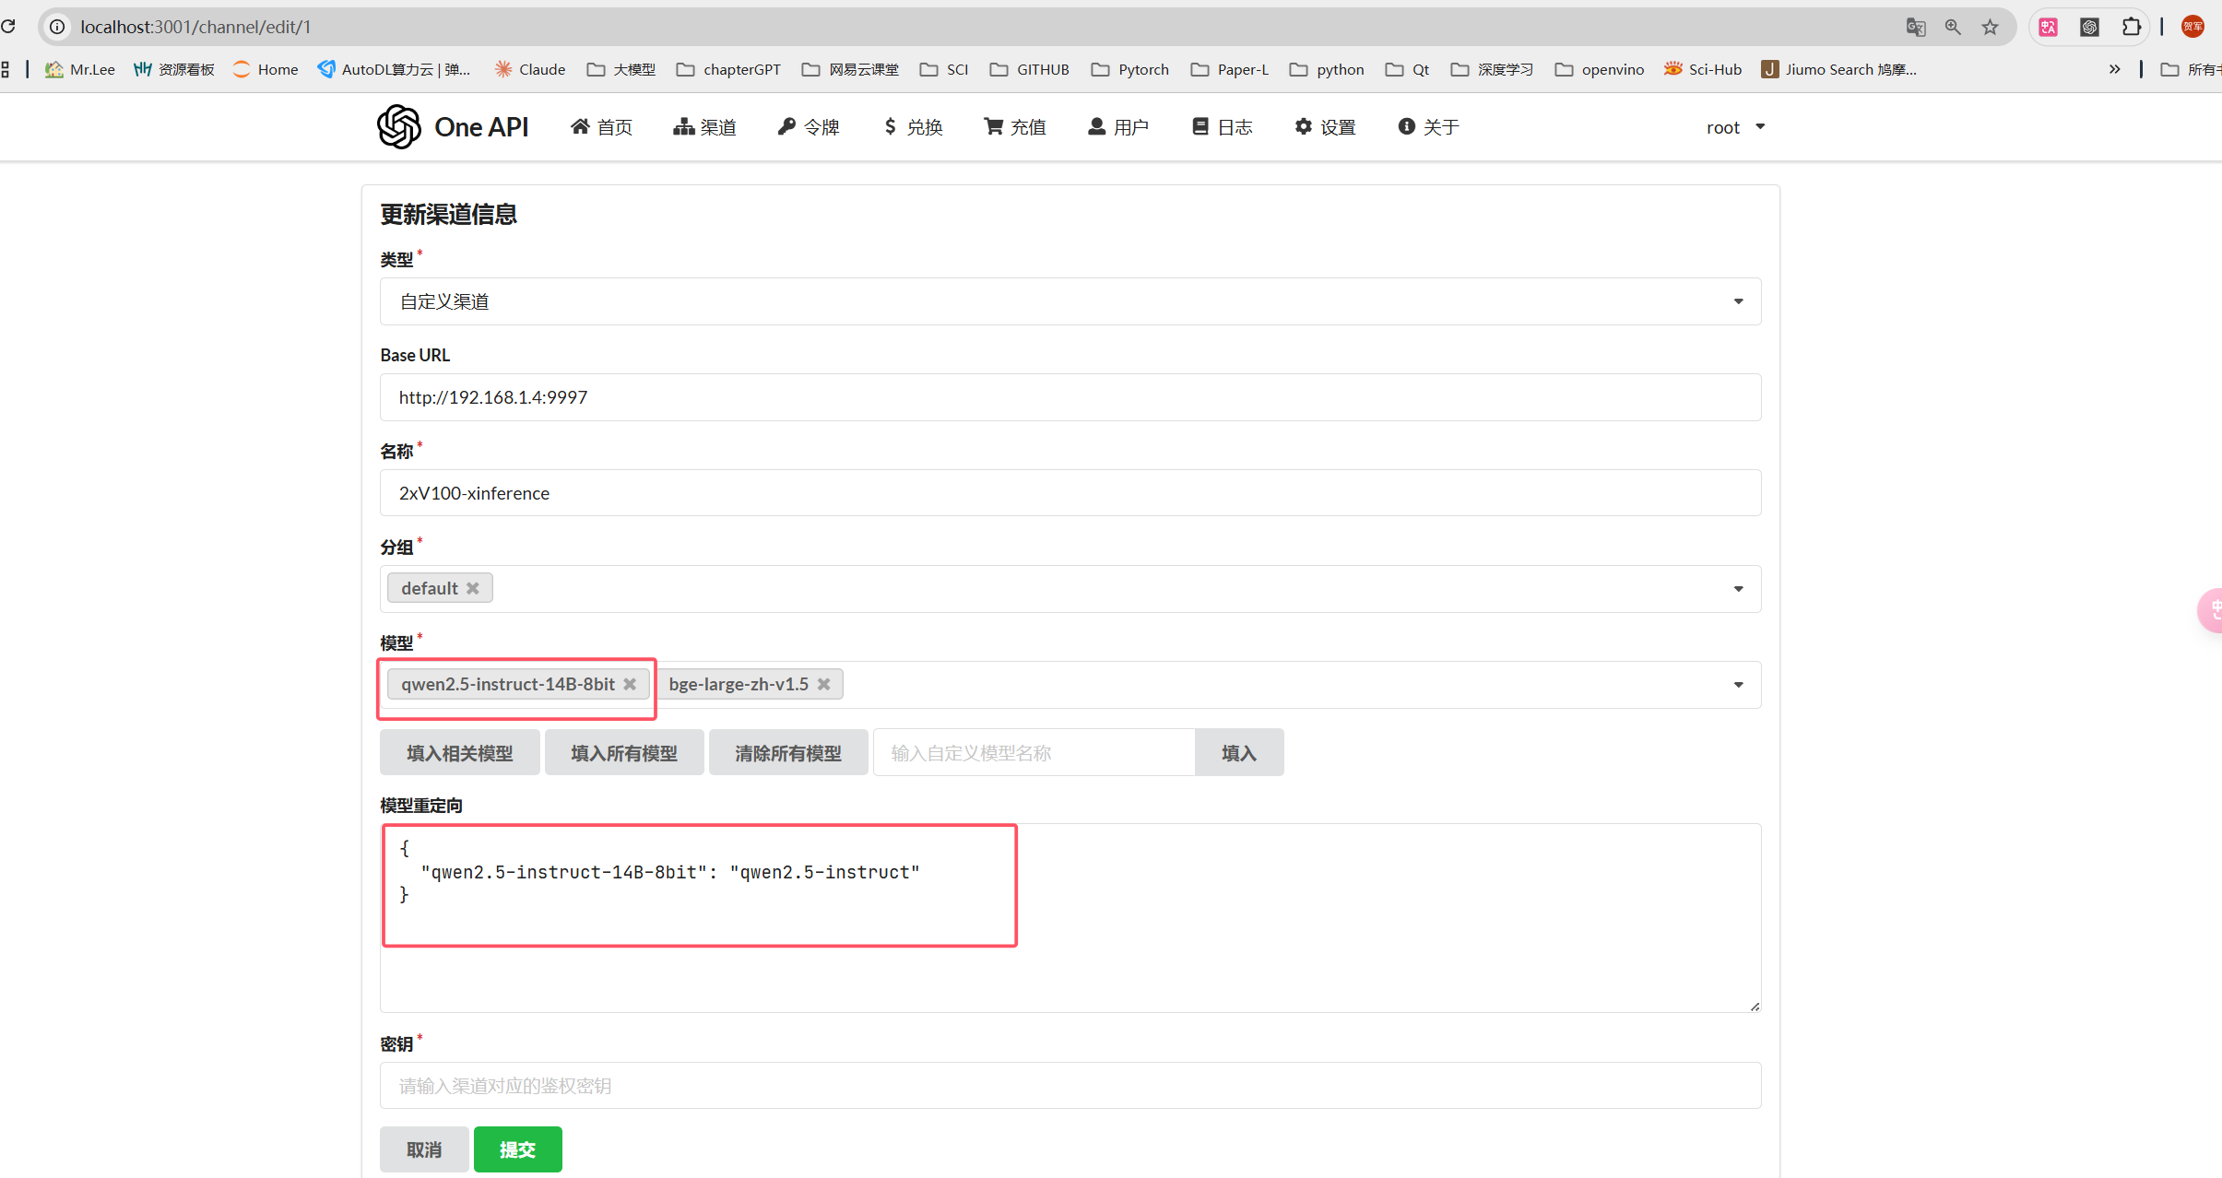Viewport: 2222px width, 1178px height.
Task: Open the 令牌 tokens menu
Action: pos(809,127)
